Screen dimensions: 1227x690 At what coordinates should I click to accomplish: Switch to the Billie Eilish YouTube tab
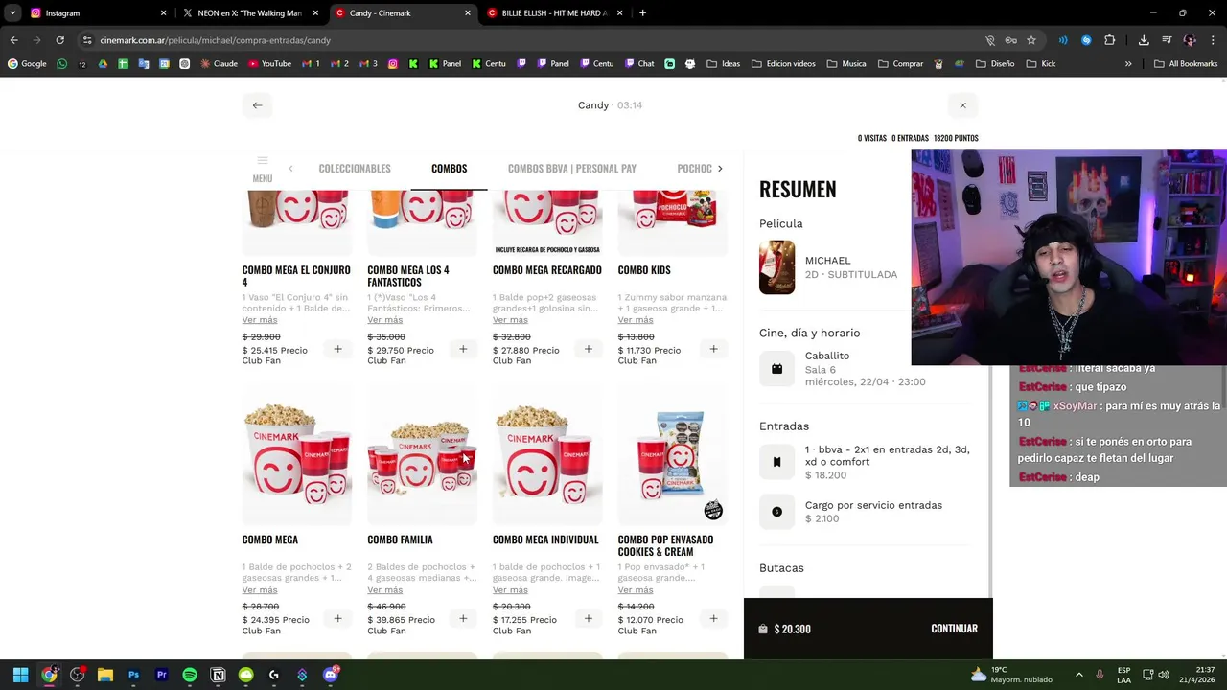point(554,13)
